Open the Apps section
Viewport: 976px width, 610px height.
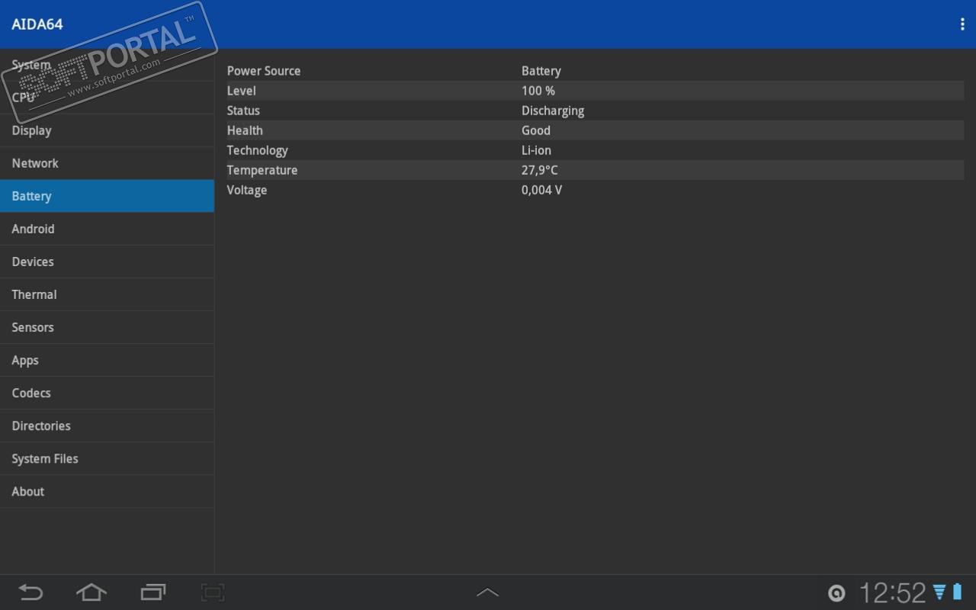coord(107,360)
